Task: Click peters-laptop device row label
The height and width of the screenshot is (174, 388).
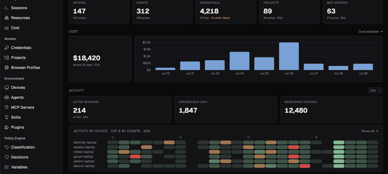Action: tap(84, 161)
